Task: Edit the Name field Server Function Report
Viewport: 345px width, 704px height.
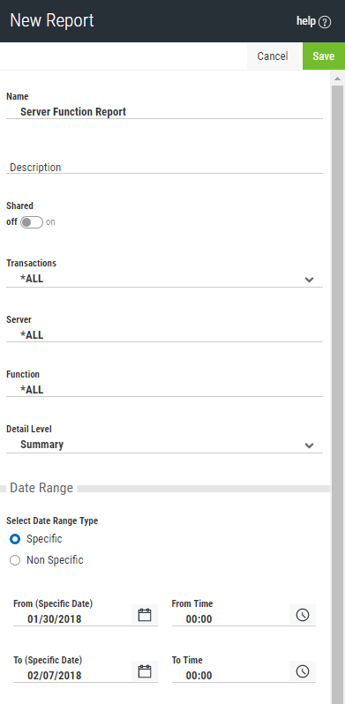Action: coord(164,112)
